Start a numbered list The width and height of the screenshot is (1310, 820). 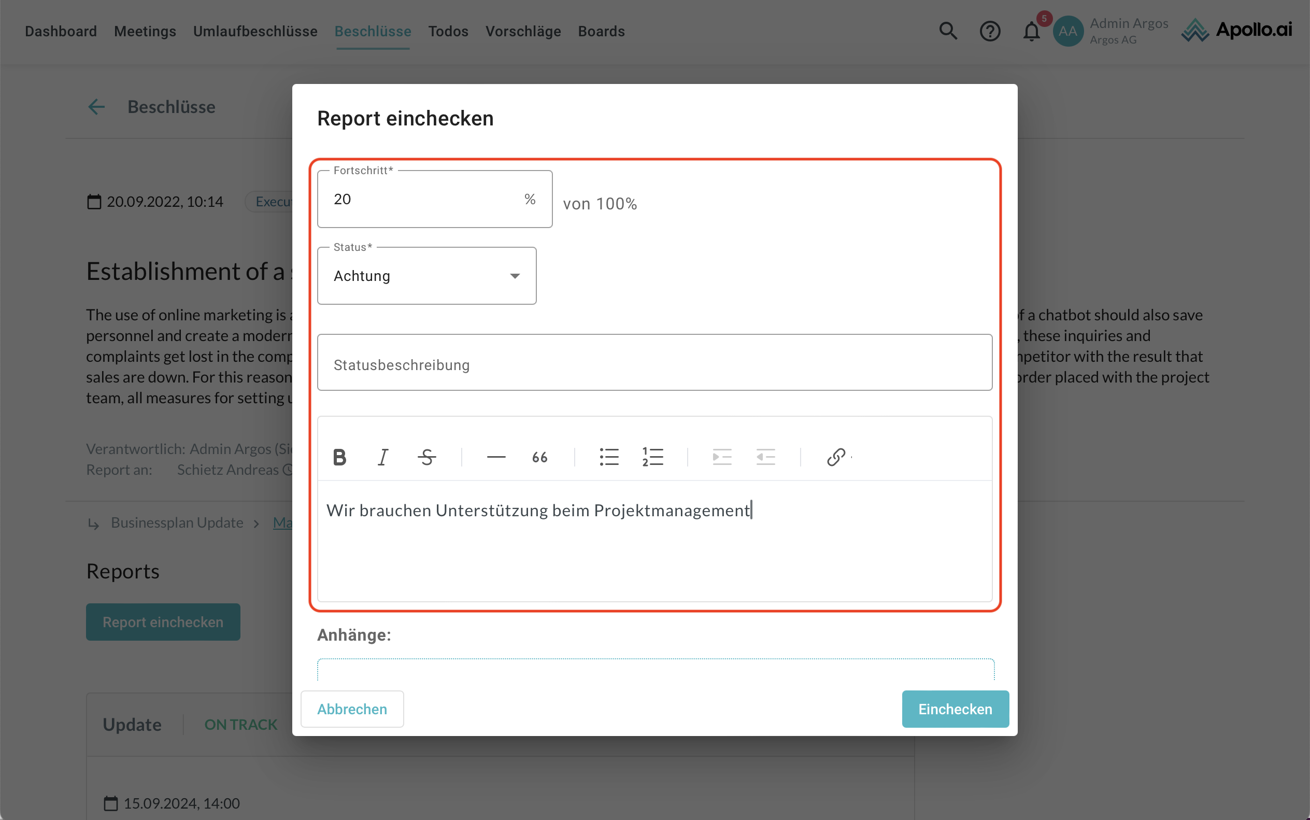[652, 457]
